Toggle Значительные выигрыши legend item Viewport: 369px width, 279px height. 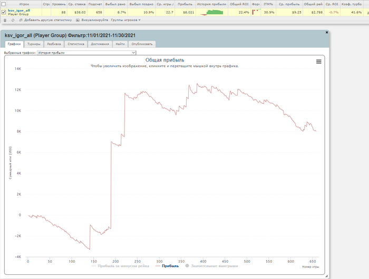pyautogui.click(x=211, y=266)
